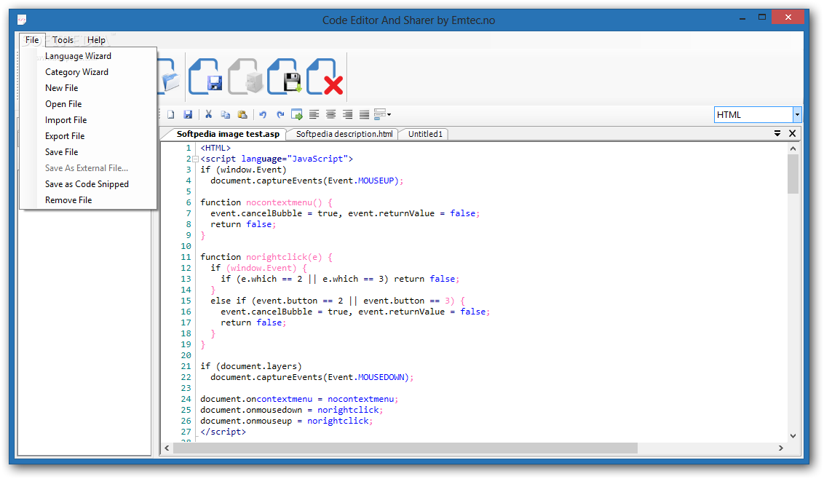Click the align center icon
This screenshot has width=824, height=479.
pyautogui.click(x=330, y=114)
